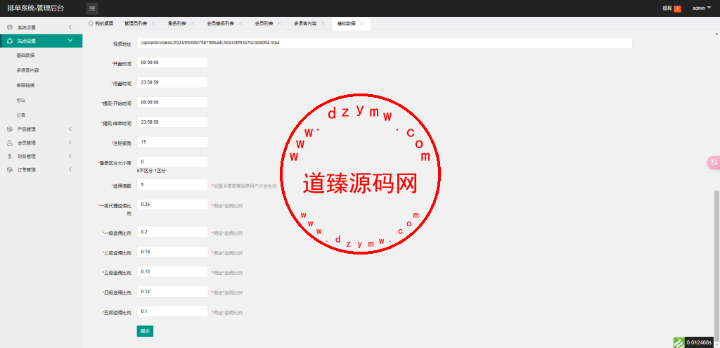Switch to the 会员等级列表 tab

coord(220,23)
